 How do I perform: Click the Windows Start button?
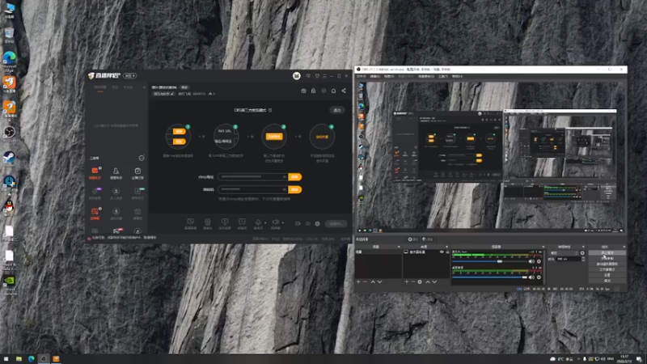[x=6, y=358]
